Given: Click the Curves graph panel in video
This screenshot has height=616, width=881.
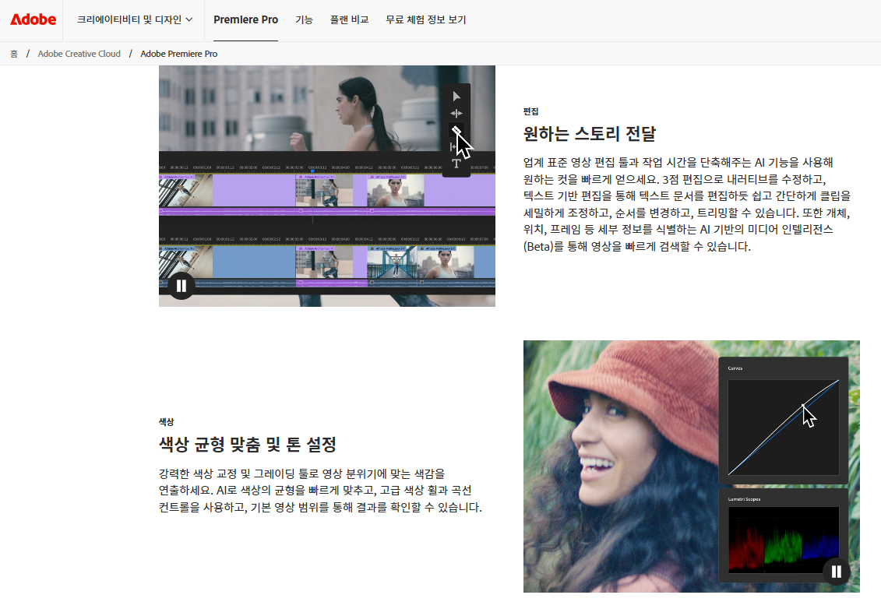Looking at the screenshot, I should click(x=783, y=421).
